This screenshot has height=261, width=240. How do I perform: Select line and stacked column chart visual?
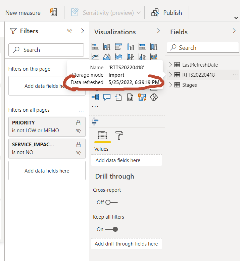[x=130, y=57]
